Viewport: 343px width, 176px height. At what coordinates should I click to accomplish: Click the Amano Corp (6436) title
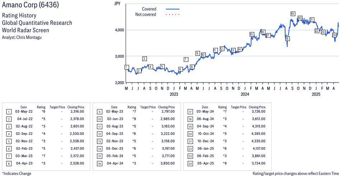click(31, 5)
